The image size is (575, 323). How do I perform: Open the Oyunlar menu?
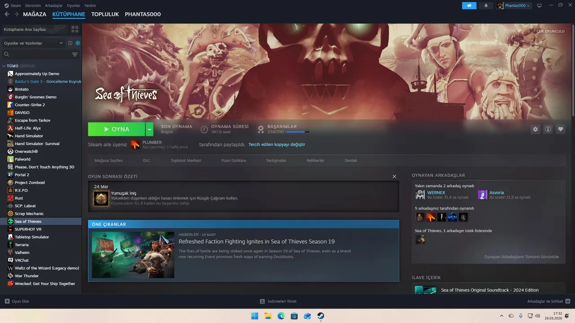click(73, 5)
